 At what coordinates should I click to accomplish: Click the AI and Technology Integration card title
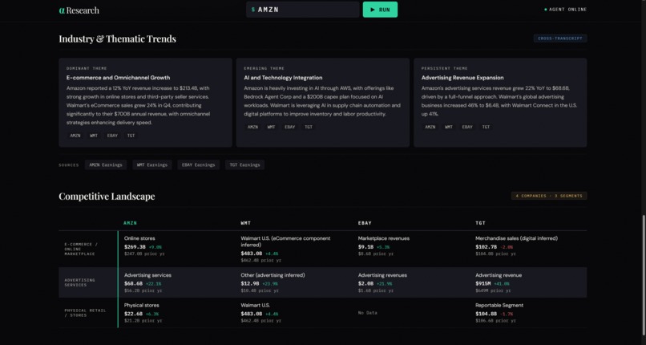[x=283, y=78]
